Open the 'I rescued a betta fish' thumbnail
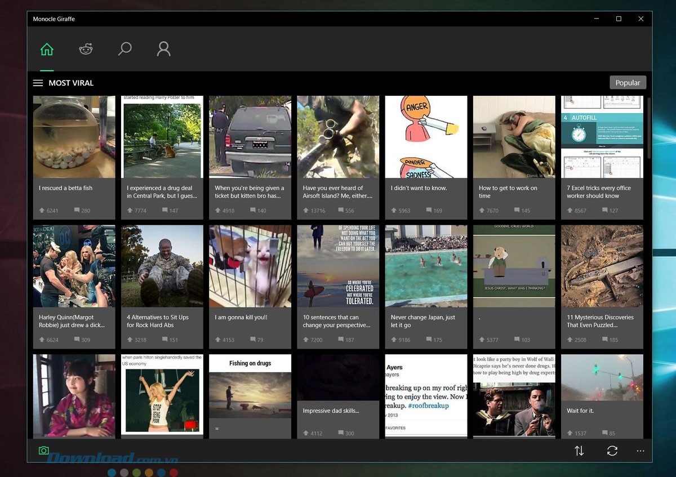This screenshot has width=676, height=477. pos(74,137)
